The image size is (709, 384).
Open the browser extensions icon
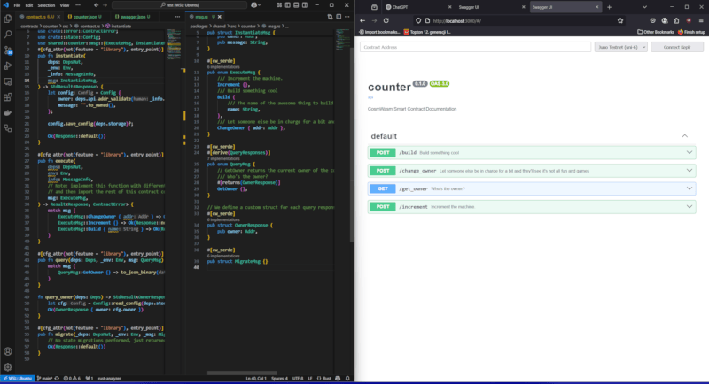[x=676, y=20]
